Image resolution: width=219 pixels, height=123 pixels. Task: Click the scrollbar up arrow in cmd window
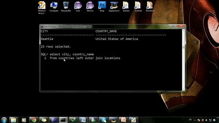[x=183, y=30]
